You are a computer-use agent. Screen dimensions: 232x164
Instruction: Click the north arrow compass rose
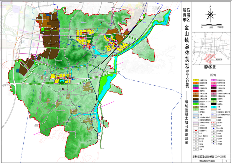[210, 14]
